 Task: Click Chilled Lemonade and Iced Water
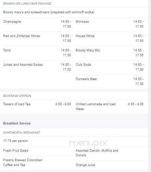[x=96, y=106]
